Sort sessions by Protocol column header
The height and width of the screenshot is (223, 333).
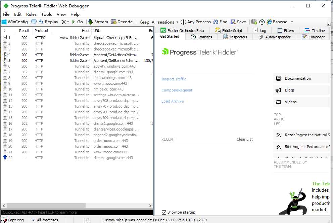click(41, 31)
